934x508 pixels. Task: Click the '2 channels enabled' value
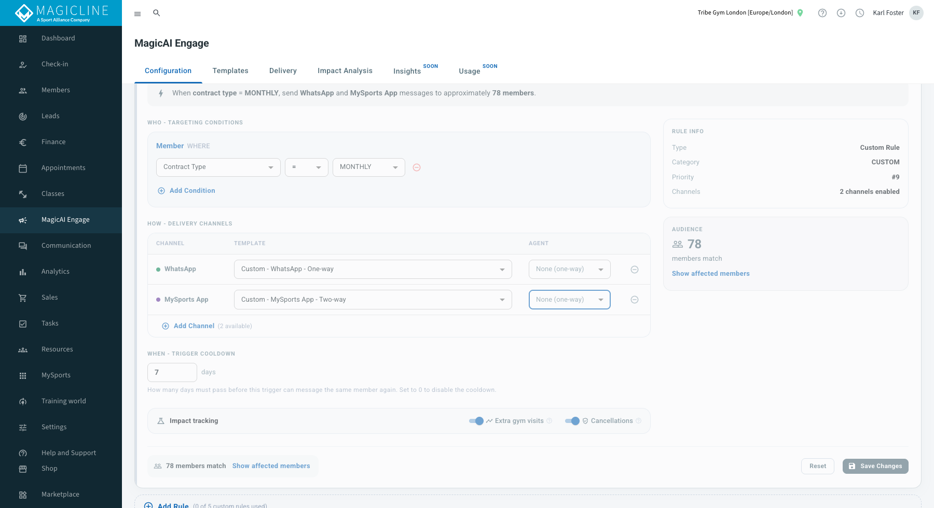[x=870, y=192]
